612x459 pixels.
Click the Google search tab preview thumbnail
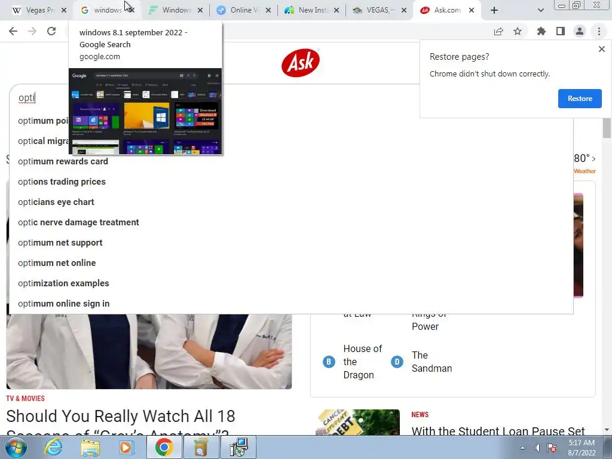145,111
